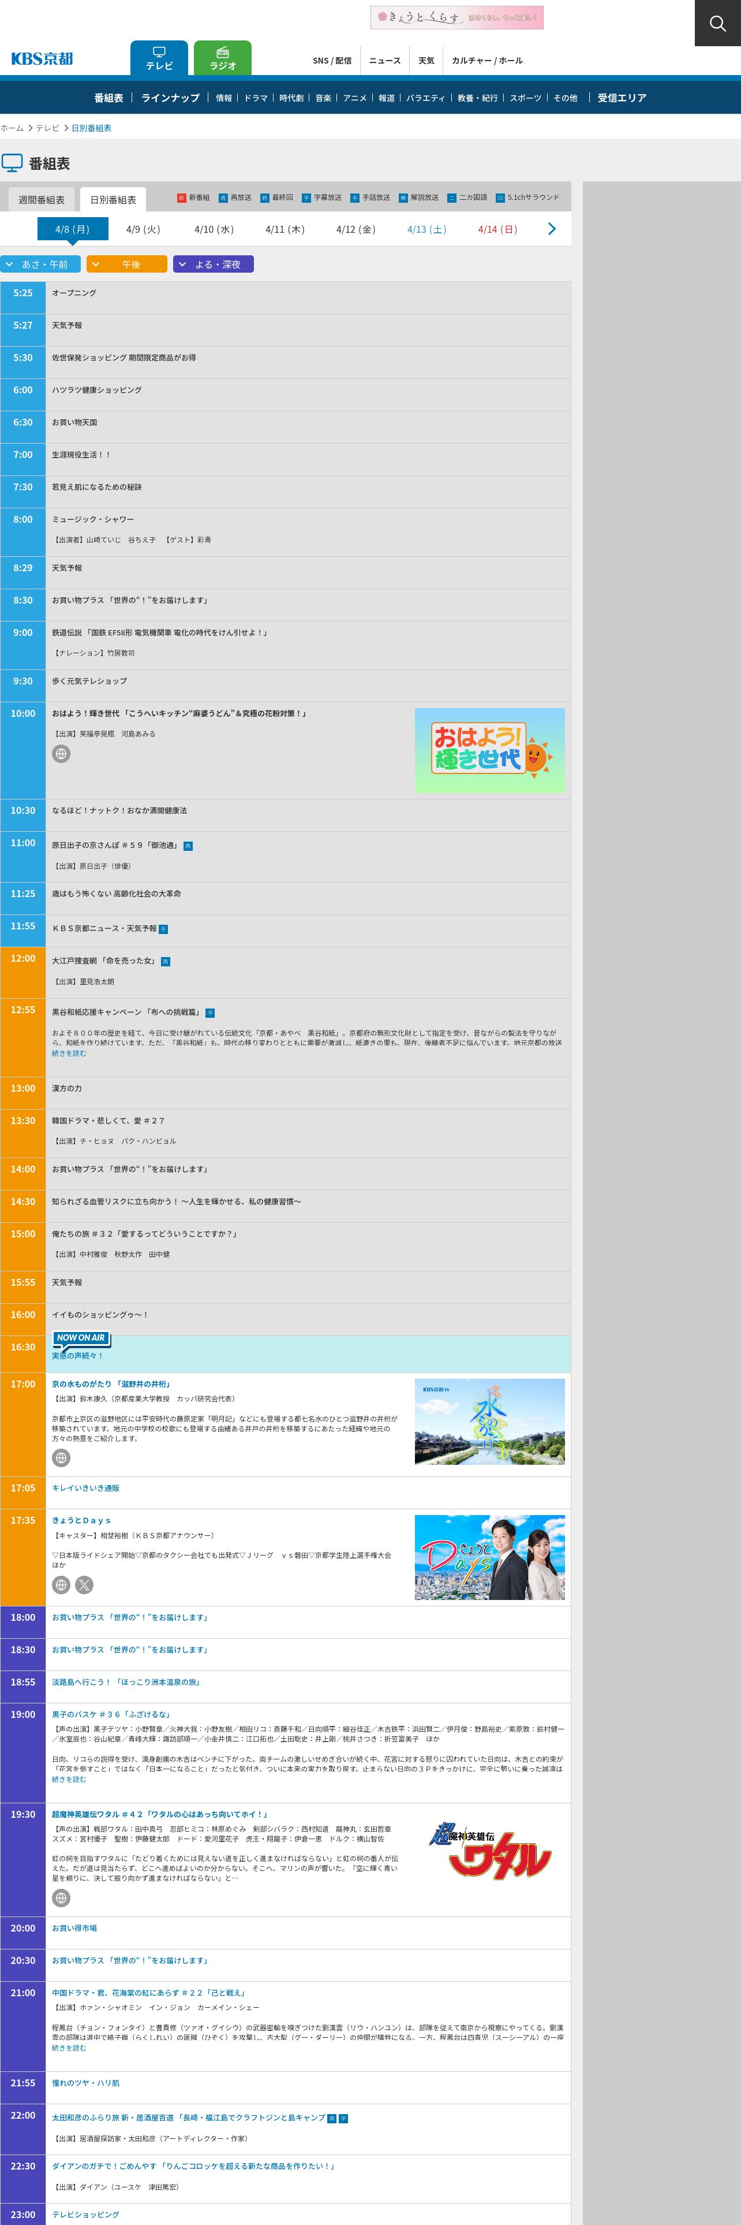Open SNS / 配信 menu
Image resolution: width=741 pixels, height=2225 pixels.
tap(332, 61)
